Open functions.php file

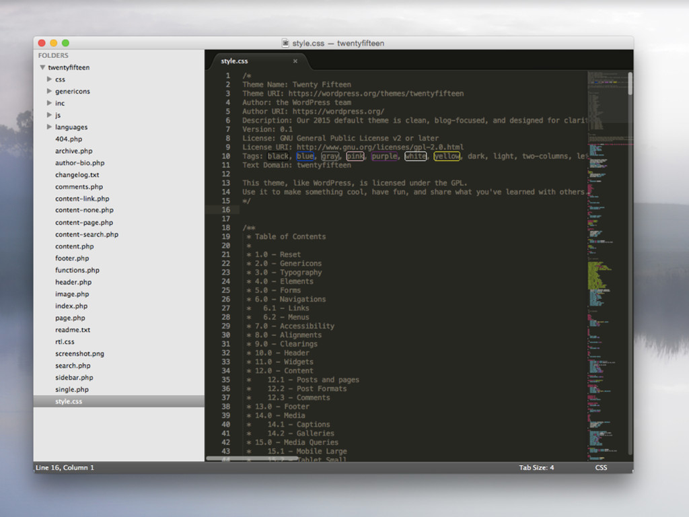pyautogui.click(x=77, y=270)
